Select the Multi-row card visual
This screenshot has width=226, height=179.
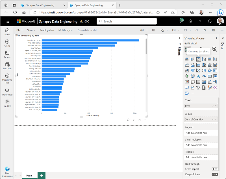pos(215,76)
